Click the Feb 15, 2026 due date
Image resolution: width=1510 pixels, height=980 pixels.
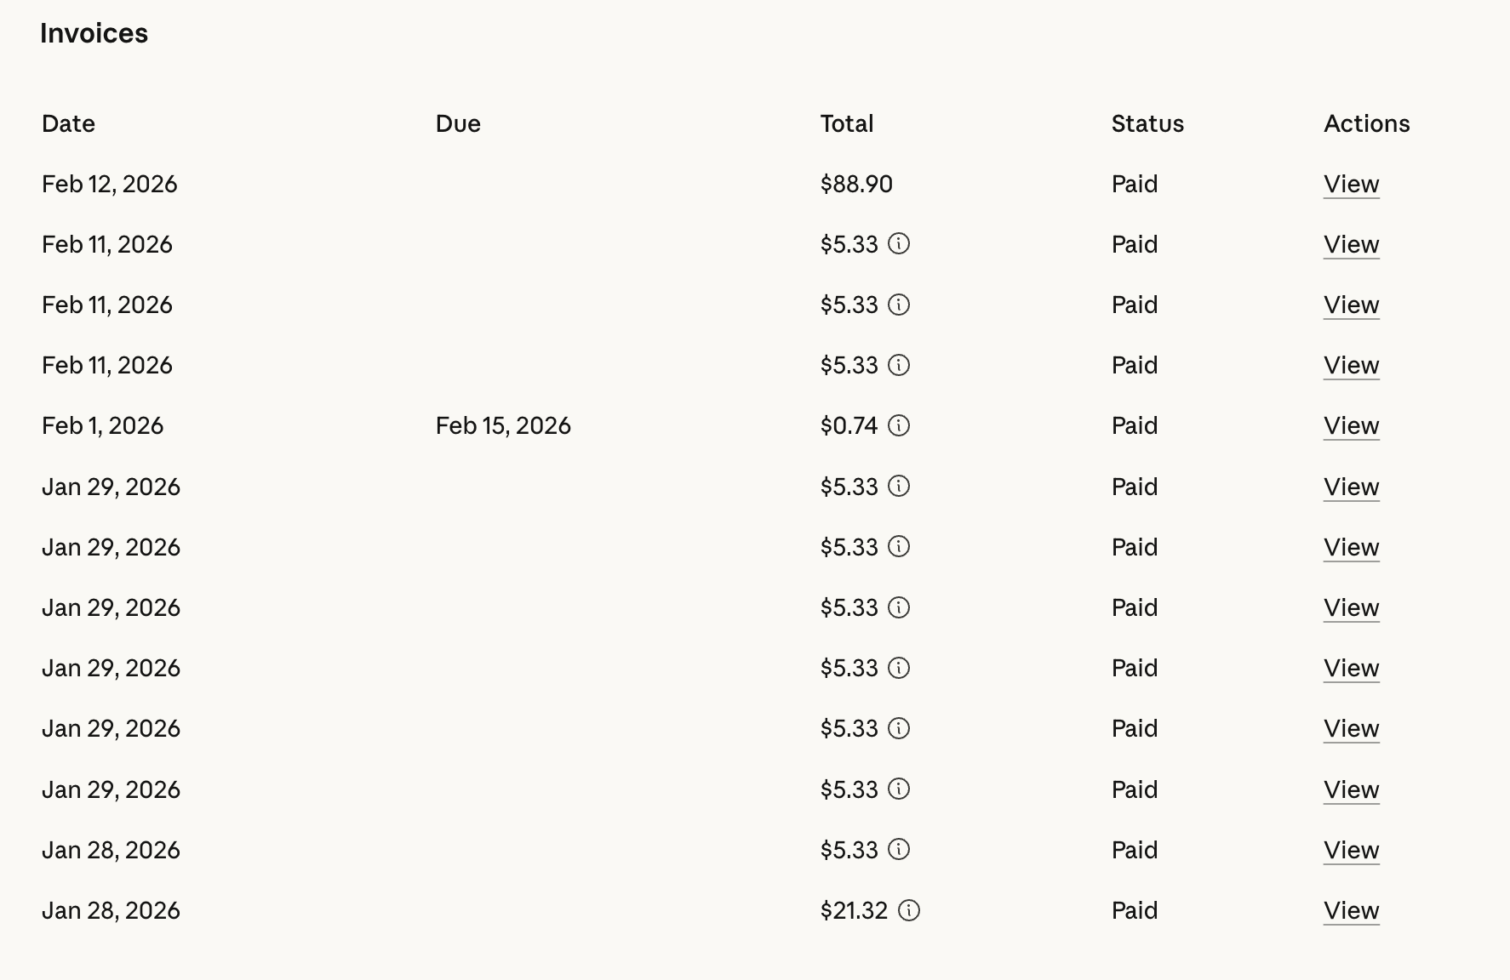503,426
